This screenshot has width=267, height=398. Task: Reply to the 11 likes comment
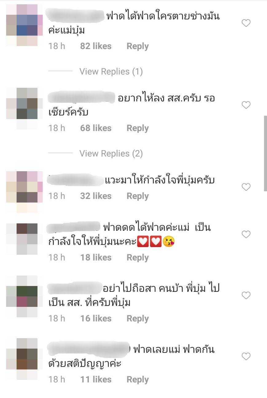point(138,380)
